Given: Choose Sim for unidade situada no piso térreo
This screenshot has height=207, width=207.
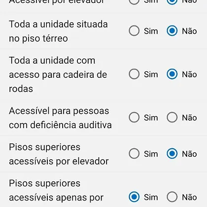Looking at the screenshot, I should click(x=134, y=31).
